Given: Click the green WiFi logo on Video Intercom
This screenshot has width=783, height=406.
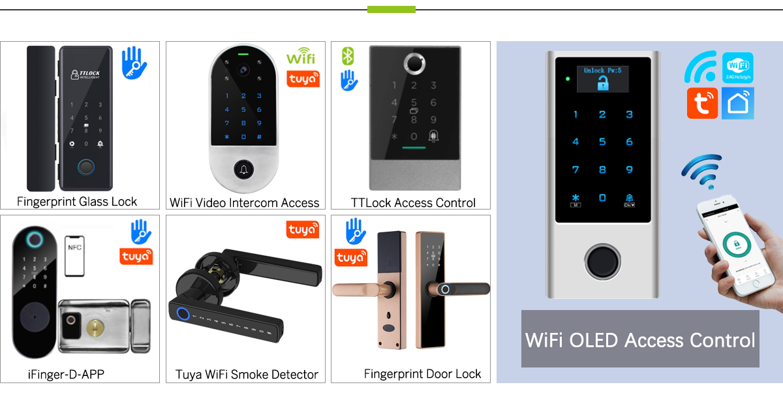Looking at the screenshot, I should 301,56.
